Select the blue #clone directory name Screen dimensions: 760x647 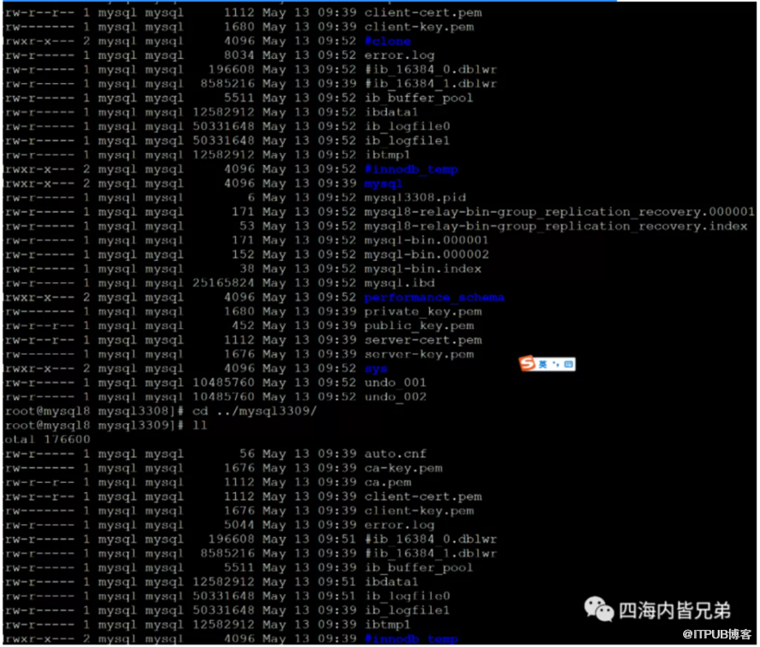[388, 41]
